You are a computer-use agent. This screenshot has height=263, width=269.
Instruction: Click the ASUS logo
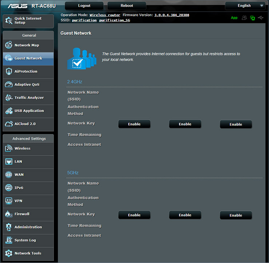click(17, 6)
